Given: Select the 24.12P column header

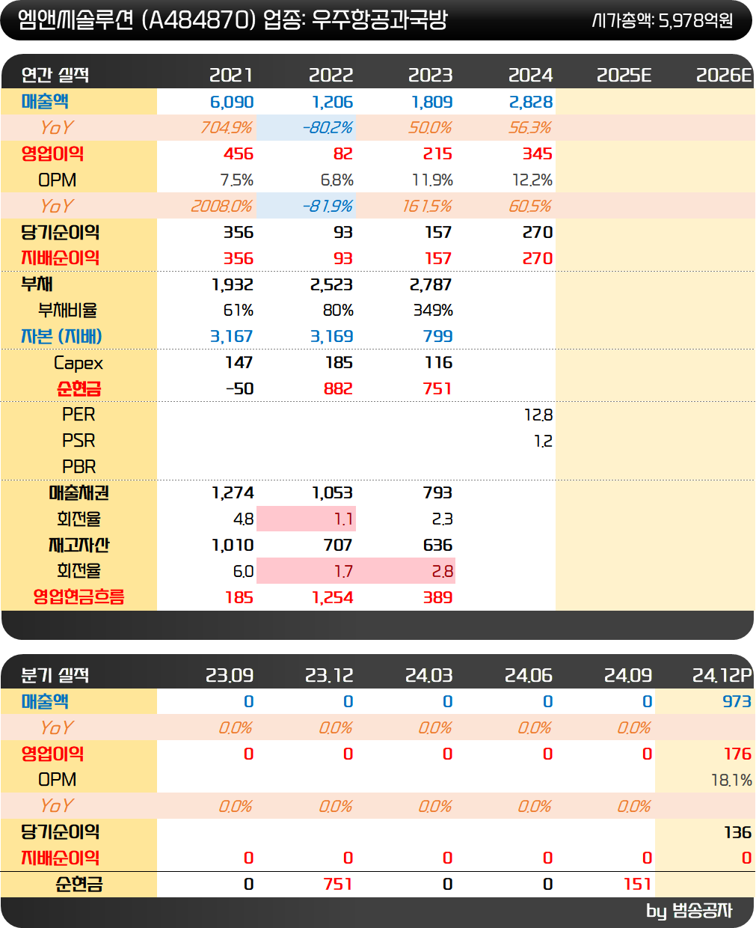Looking at the screenshot, I should click(722, 676).
